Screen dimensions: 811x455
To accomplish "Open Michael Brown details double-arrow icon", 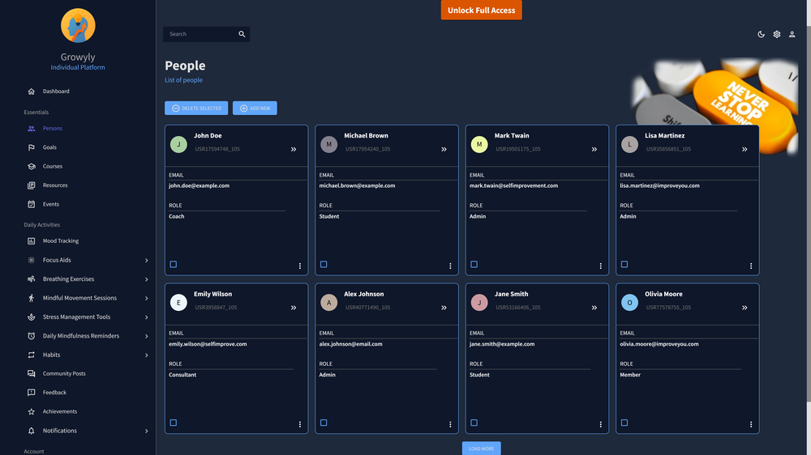I will pyautogui.click(x=444, y=149).
